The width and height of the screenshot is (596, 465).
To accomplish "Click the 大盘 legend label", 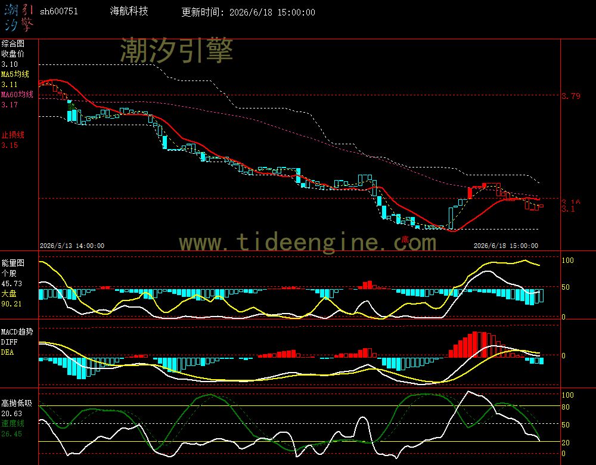I will coord(9,293).
